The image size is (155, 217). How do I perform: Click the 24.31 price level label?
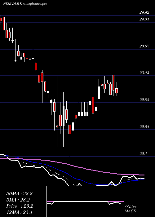[144, 19]
